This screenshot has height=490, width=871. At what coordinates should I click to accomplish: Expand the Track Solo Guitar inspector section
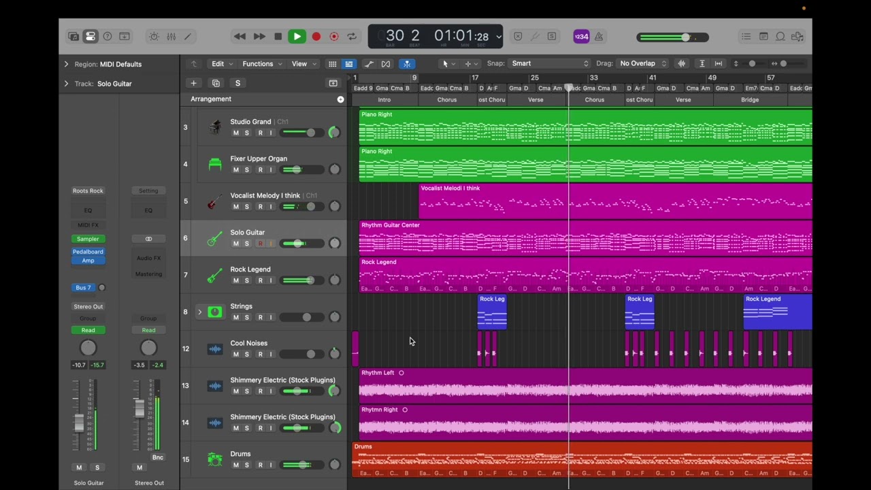coord(66,84)
